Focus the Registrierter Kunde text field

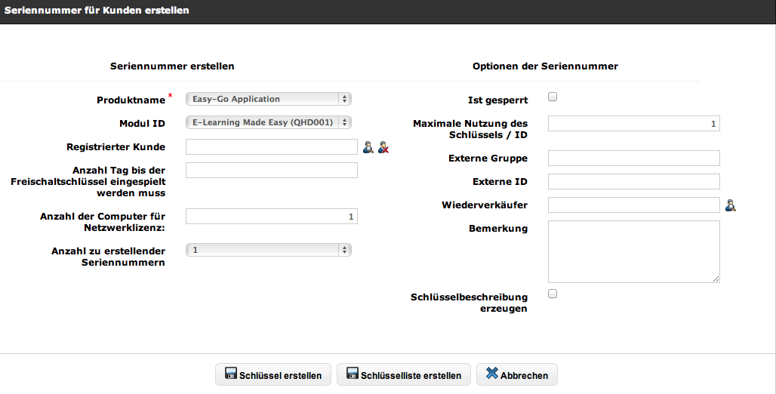[x=271, y=147]
